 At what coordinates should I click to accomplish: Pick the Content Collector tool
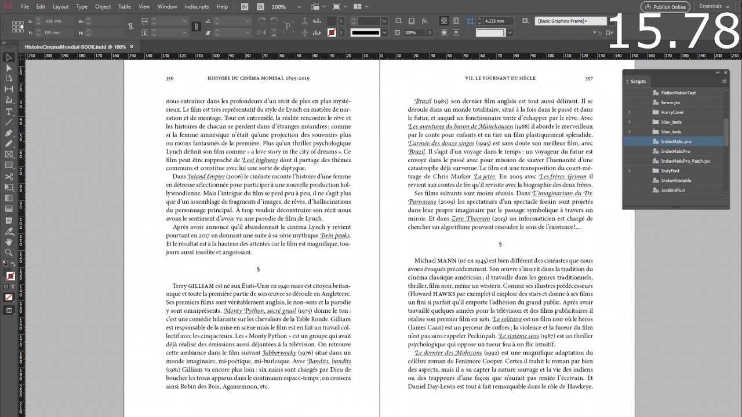click(9, 100)
